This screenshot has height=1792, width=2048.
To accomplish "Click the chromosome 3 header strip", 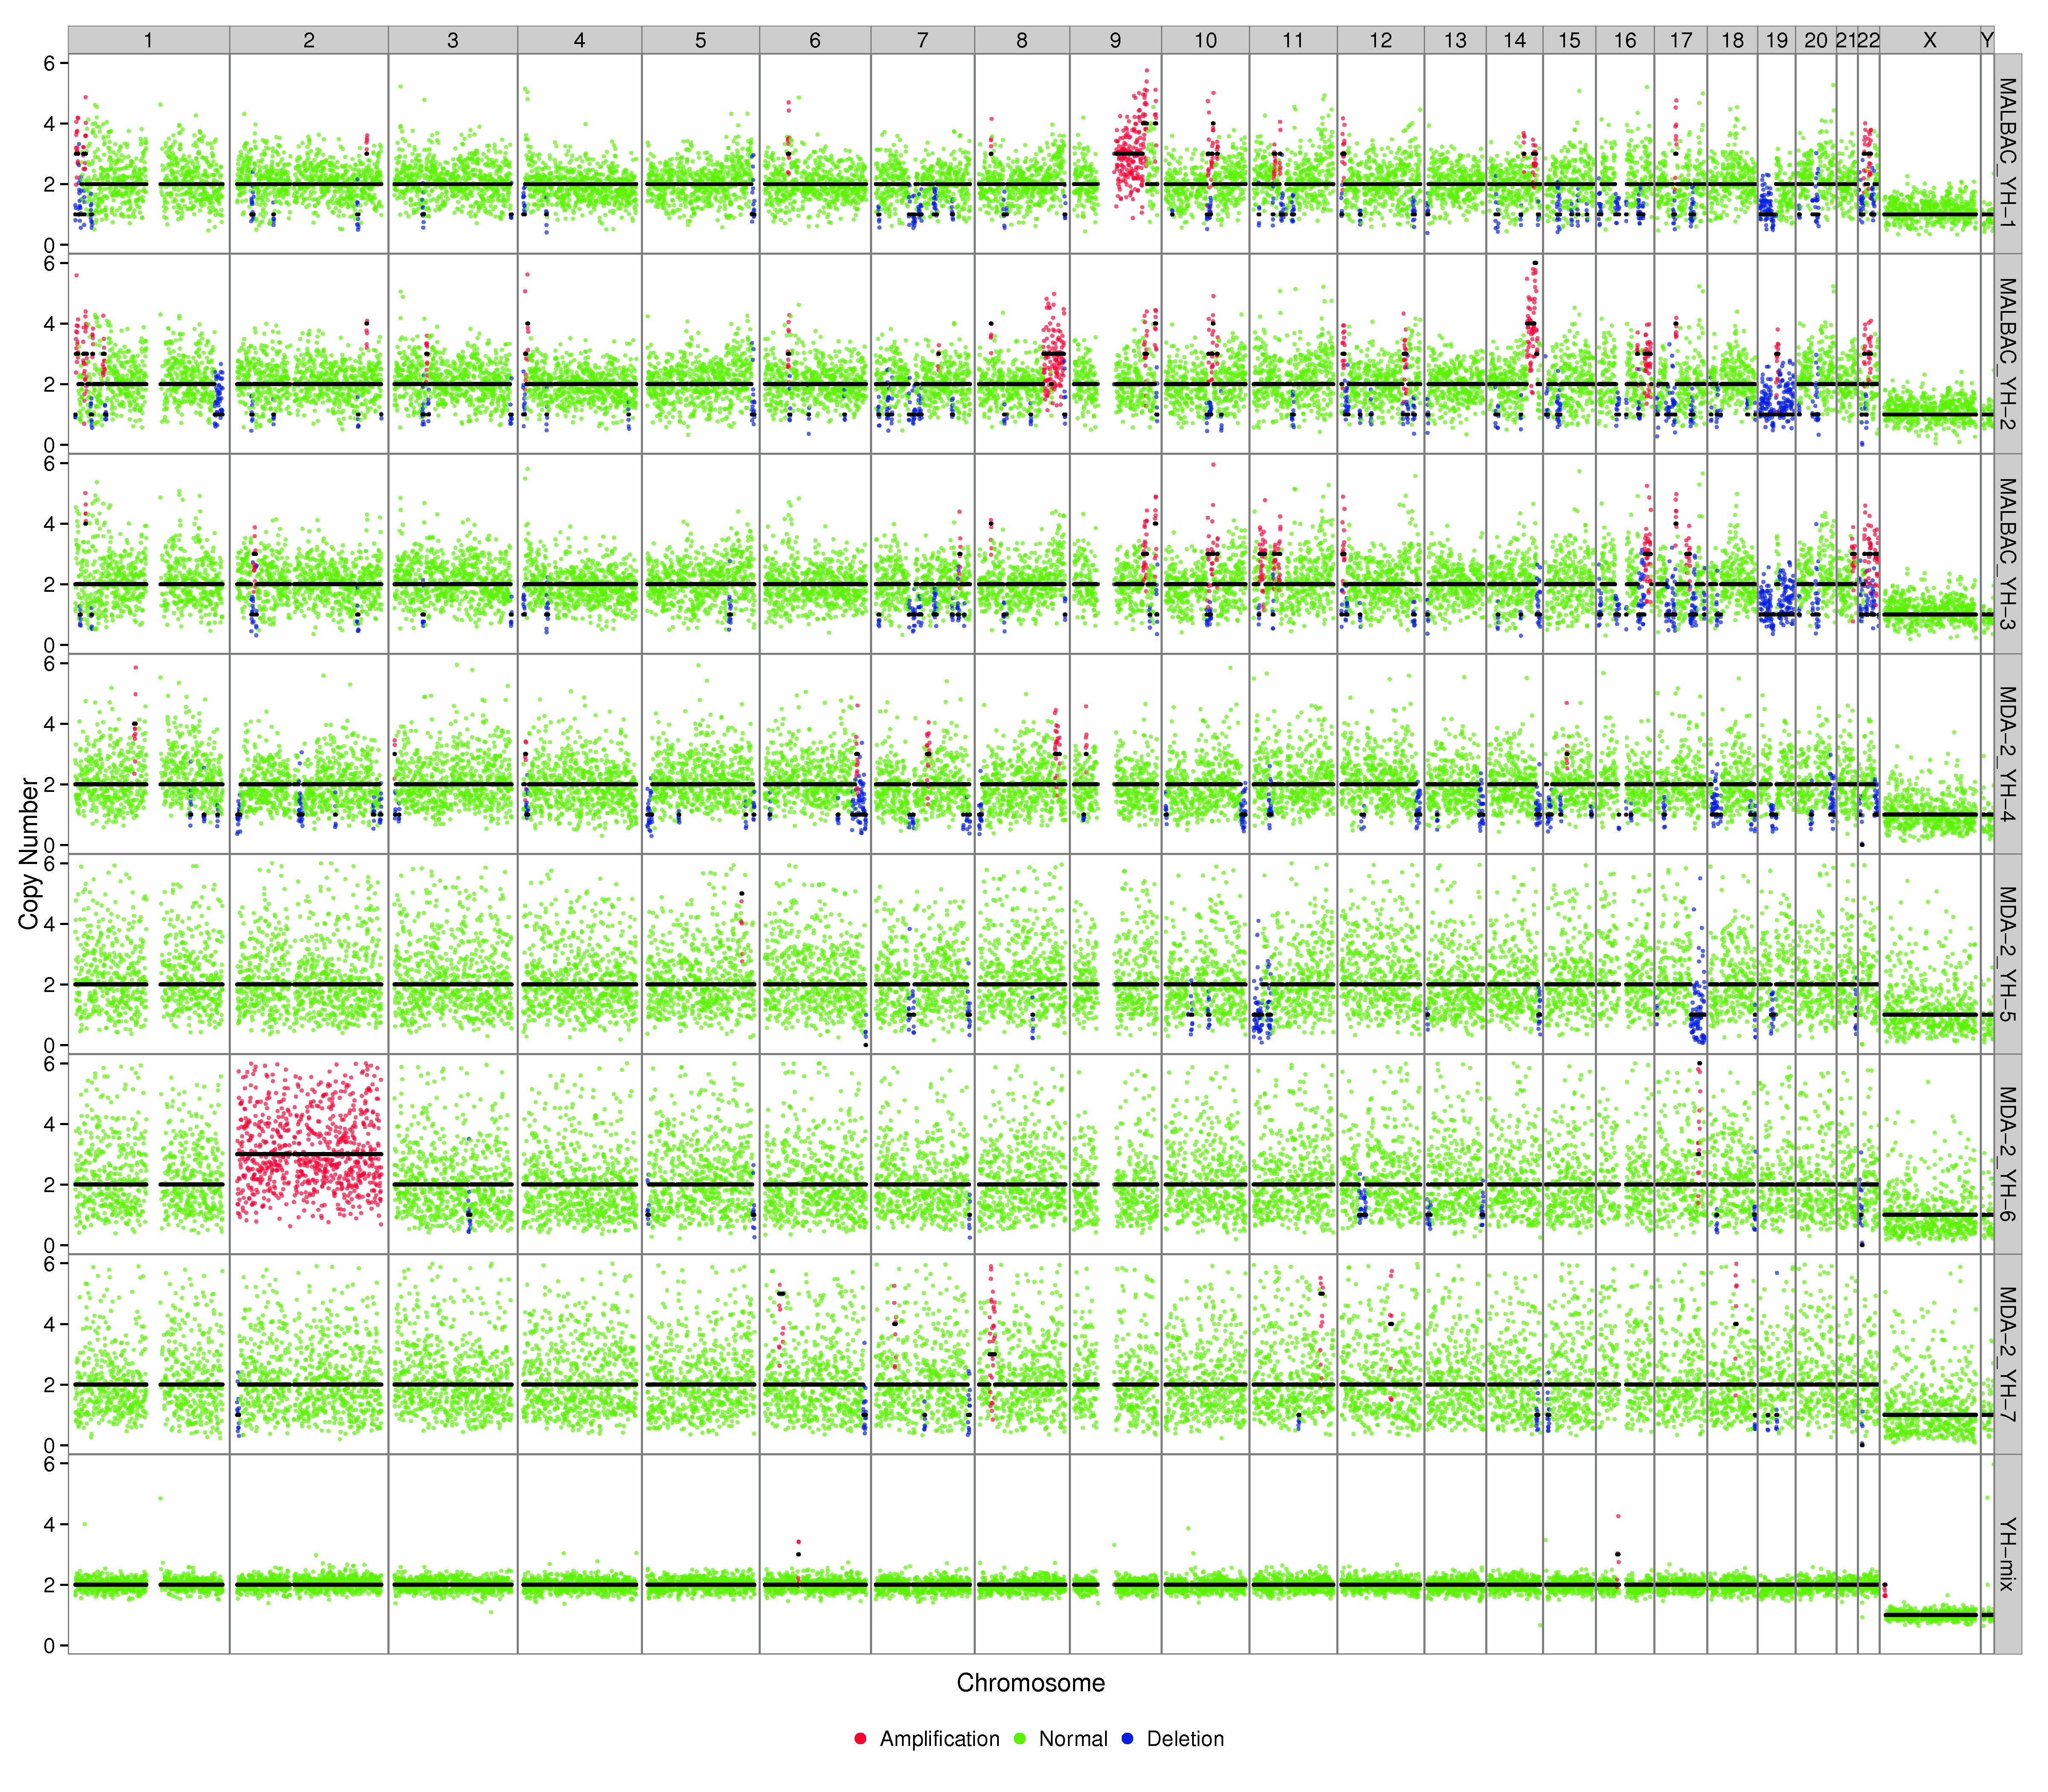I will pos(453,40).
